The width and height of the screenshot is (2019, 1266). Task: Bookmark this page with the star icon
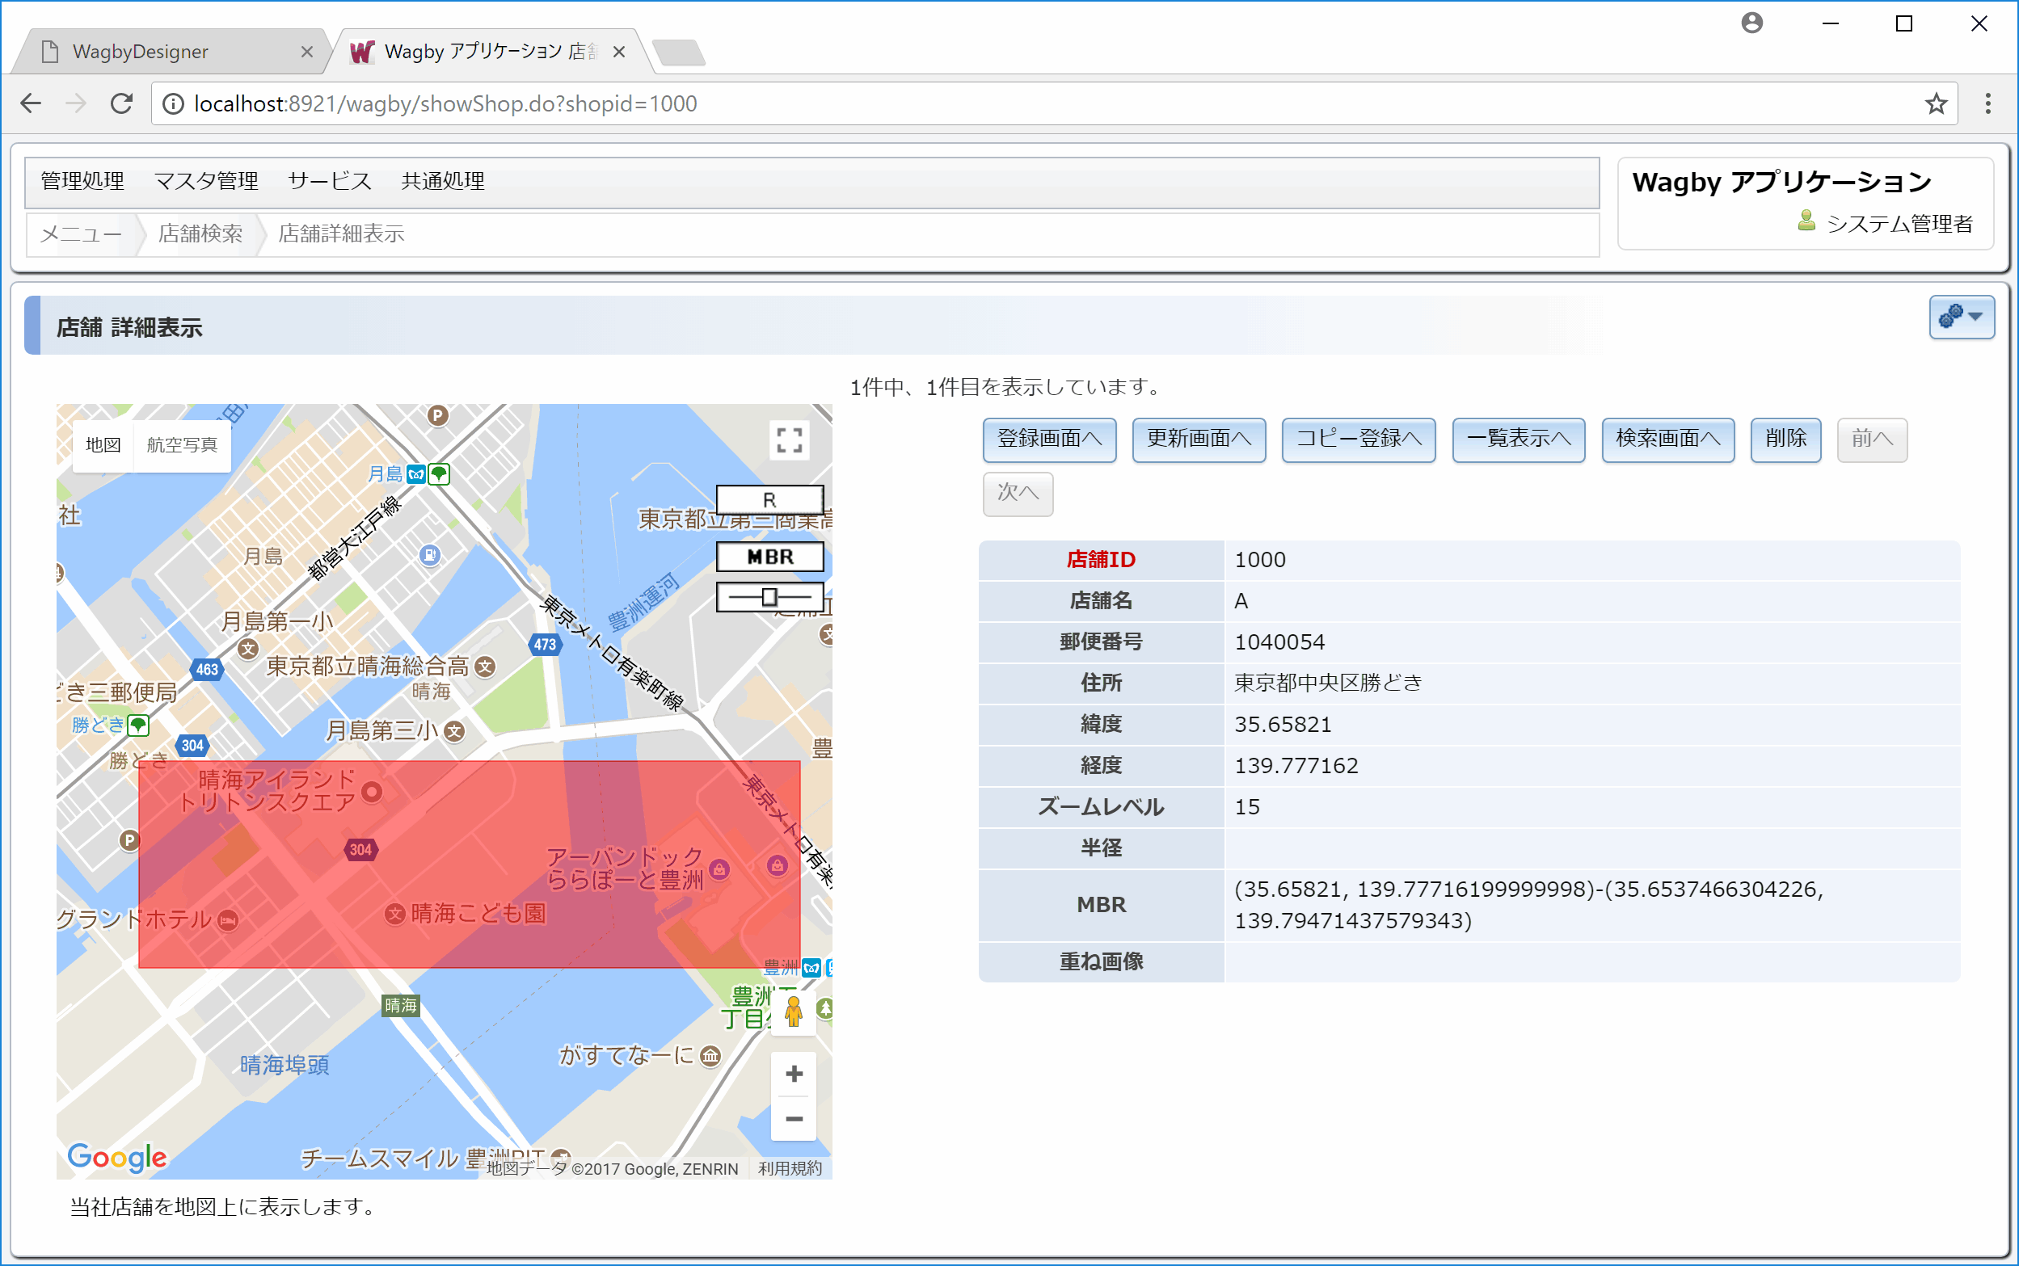coord(1935,103)
